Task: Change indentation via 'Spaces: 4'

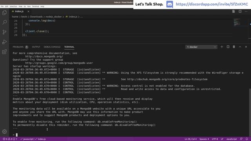Action: click(204, 139)
